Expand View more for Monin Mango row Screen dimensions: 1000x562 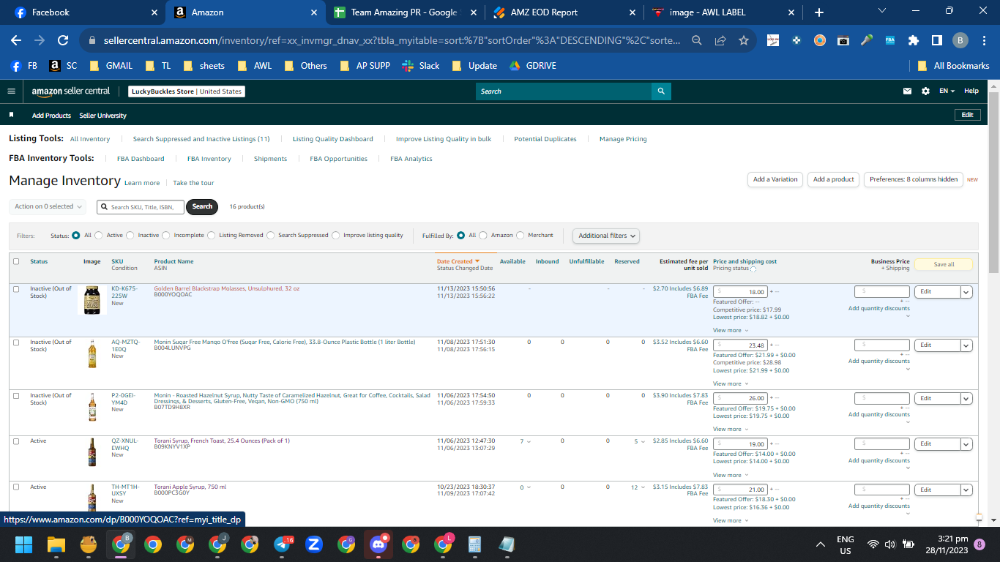pyautogui.click(x=731, y=383)
